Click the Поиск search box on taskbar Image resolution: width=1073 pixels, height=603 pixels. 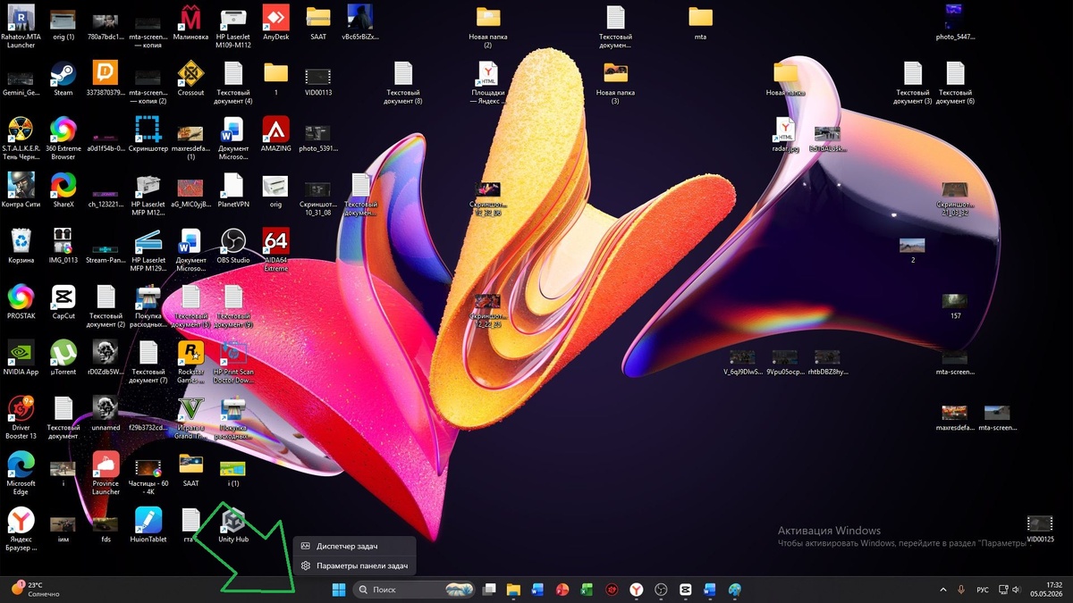414,590
